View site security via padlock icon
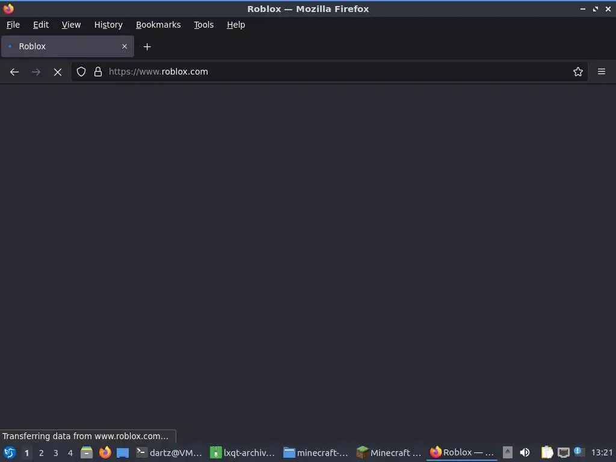The image size is (616, 462). (x=98, y=72)
